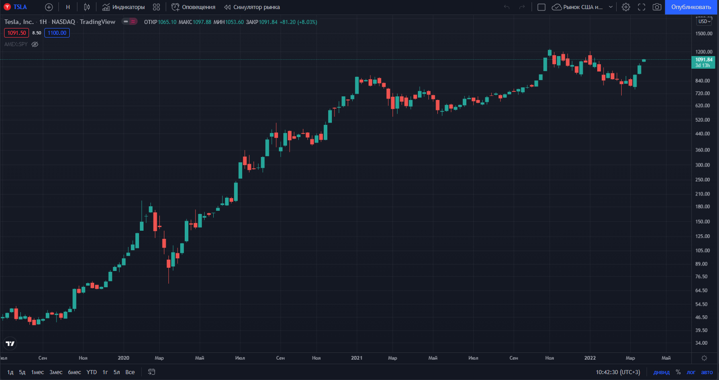Toggle лог logarithmic scale
The height and width of the screenshot is (380, 719).
coord(691,372)
